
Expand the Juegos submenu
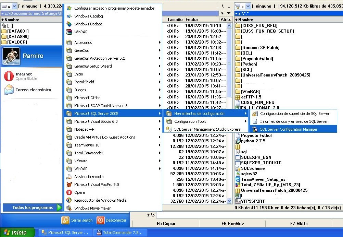point(113,90)
